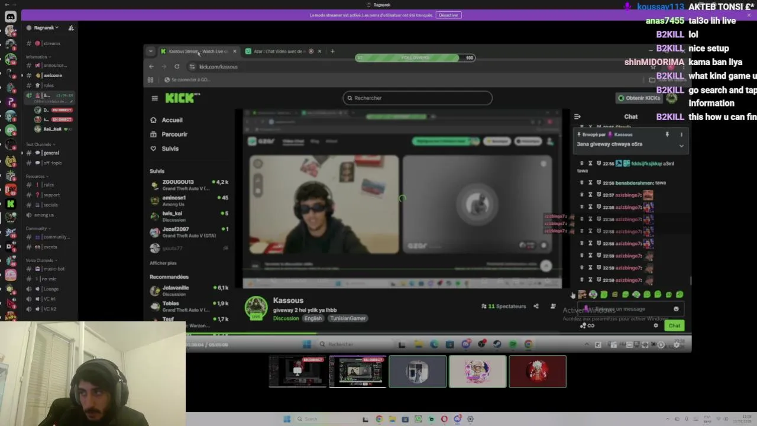
Task: Open the chat settings gear icon
Action: point(655,325)
